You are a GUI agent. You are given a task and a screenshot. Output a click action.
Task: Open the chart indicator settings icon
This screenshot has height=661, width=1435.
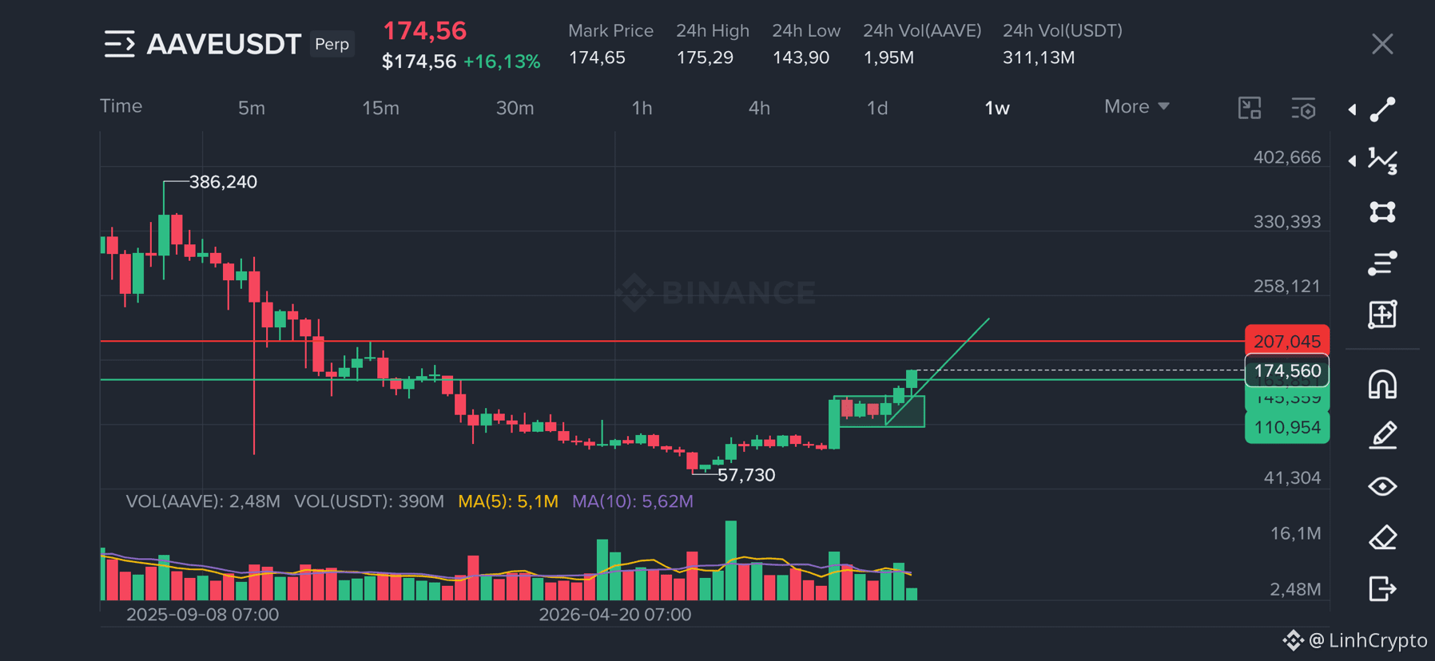click(1304, 108)
